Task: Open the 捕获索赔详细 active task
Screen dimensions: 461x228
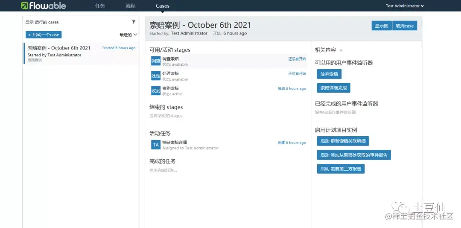Action: click(x=228, y=145)
